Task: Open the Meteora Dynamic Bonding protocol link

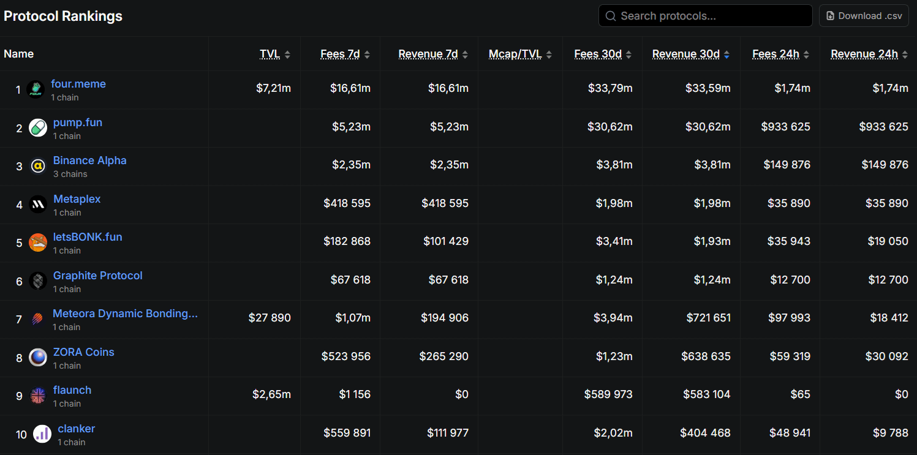Action: coord(125,314)
